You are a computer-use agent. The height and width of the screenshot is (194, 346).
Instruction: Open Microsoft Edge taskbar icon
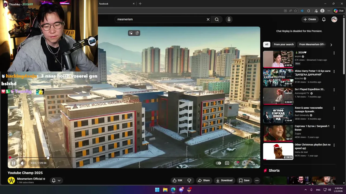pos(173,190)
